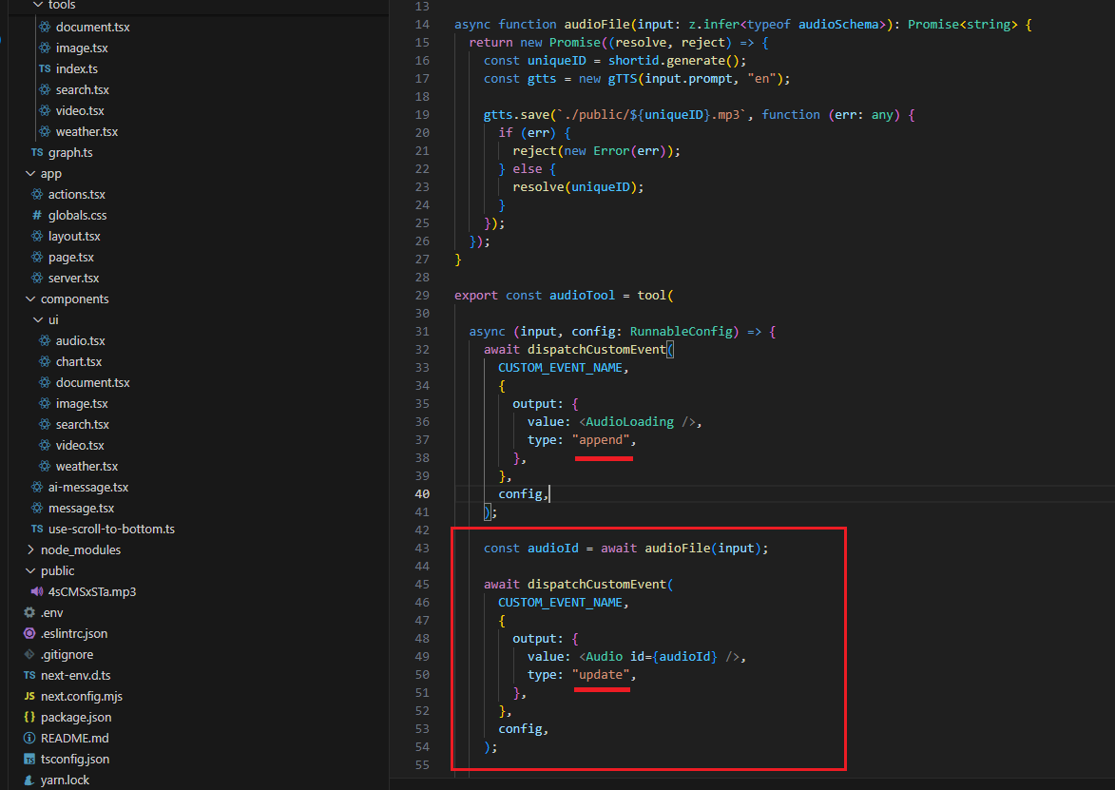Image resolution: width=1115 pixels, height=790 pixels.
Task: Click the ESLint icon beside .eslintrc.json
Action: point(29,634)
